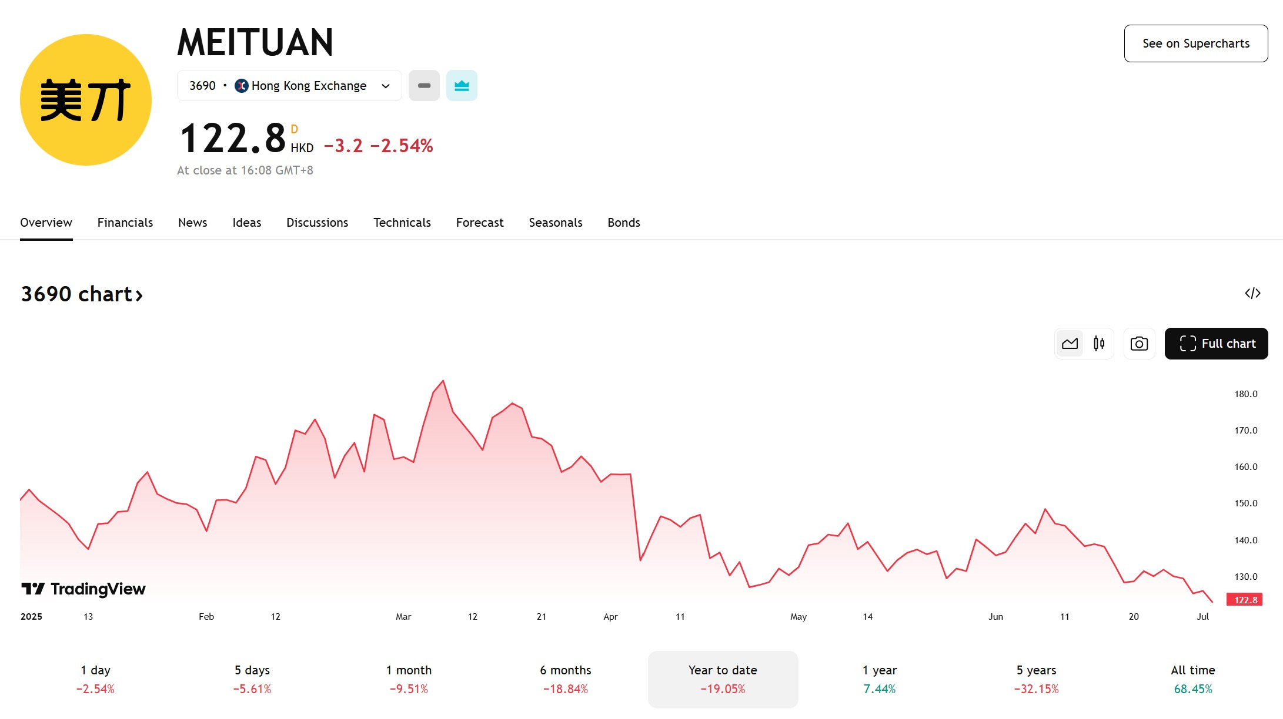Pick the 5 years range
The image size is (1283, 719).
1037,679
